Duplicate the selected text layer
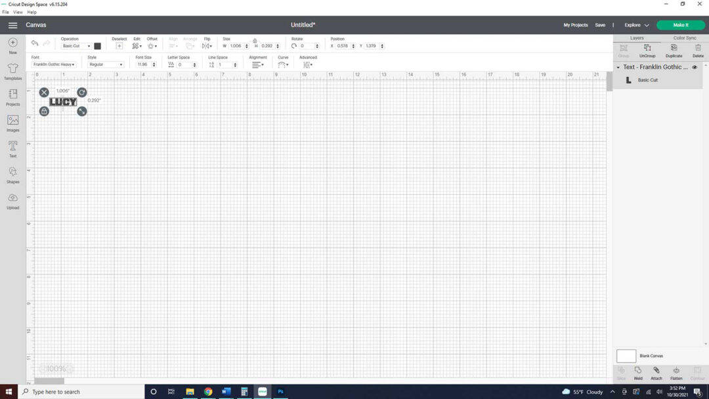 (x=674, y=50)
